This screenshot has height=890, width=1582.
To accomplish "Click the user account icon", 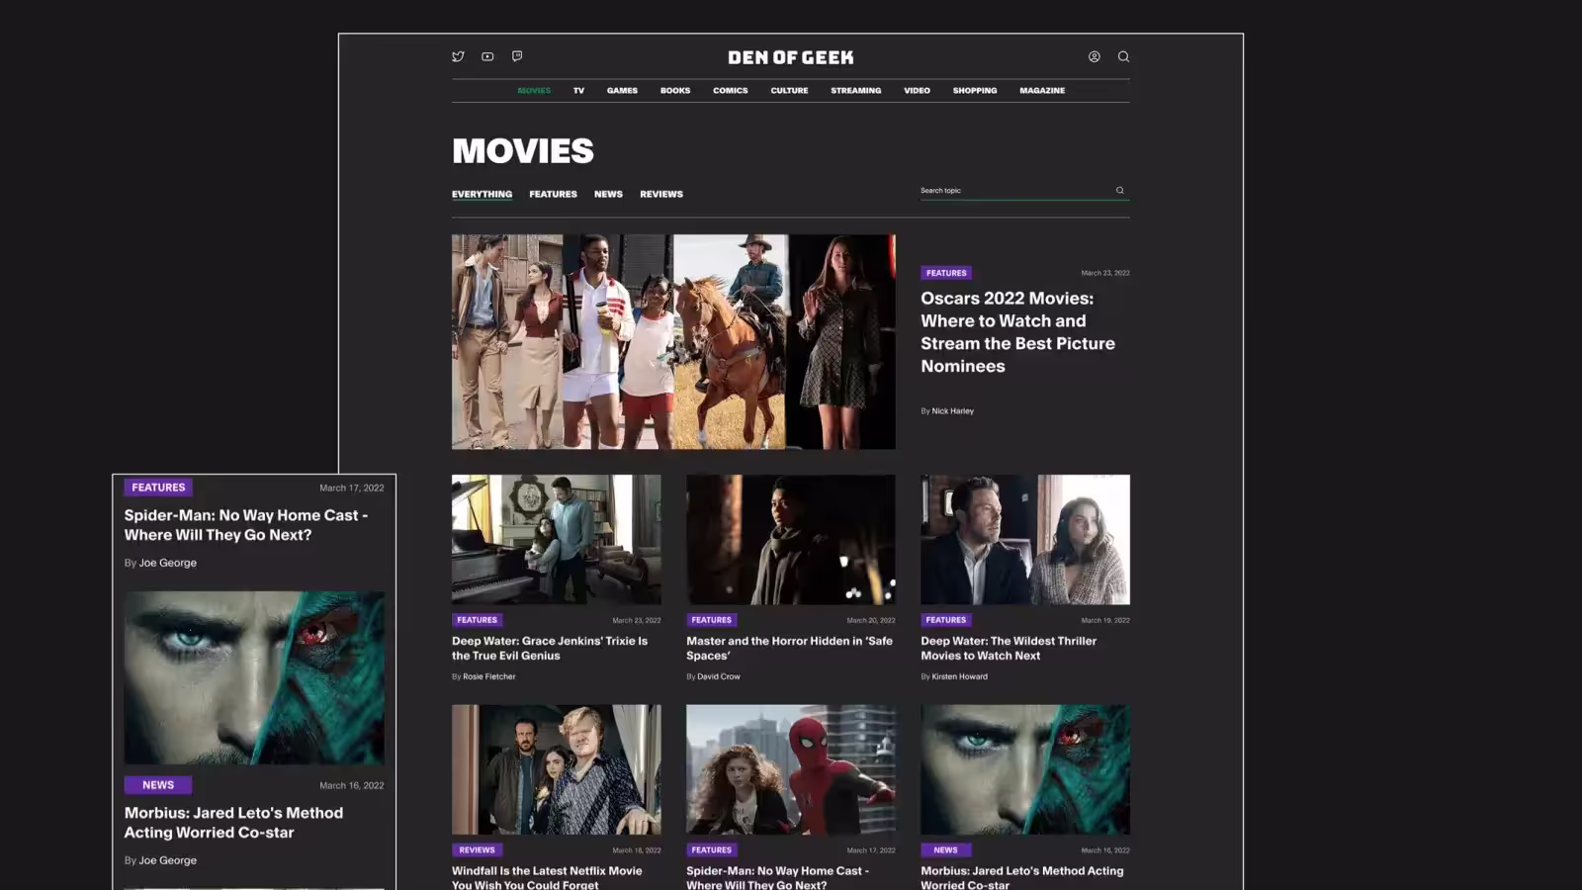I will 1095,56.
